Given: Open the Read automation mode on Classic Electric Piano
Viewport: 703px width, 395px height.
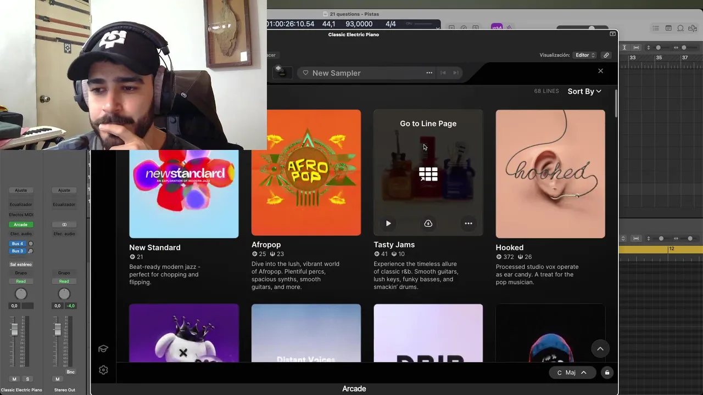Looking at the screenshot, I should 20,281.
